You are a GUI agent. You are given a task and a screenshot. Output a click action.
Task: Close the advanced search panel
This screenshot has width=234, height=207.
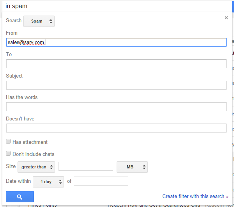(226, 18)
